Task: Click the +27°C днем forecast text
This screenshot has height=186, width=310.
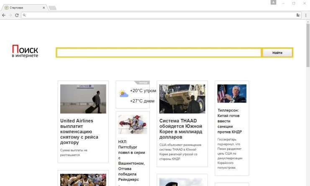Action: tap(142, 101)
